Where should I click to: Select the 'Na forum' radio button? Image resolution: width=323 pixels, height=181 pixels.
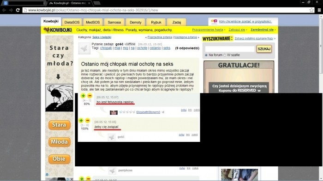(x=206, y=55)
